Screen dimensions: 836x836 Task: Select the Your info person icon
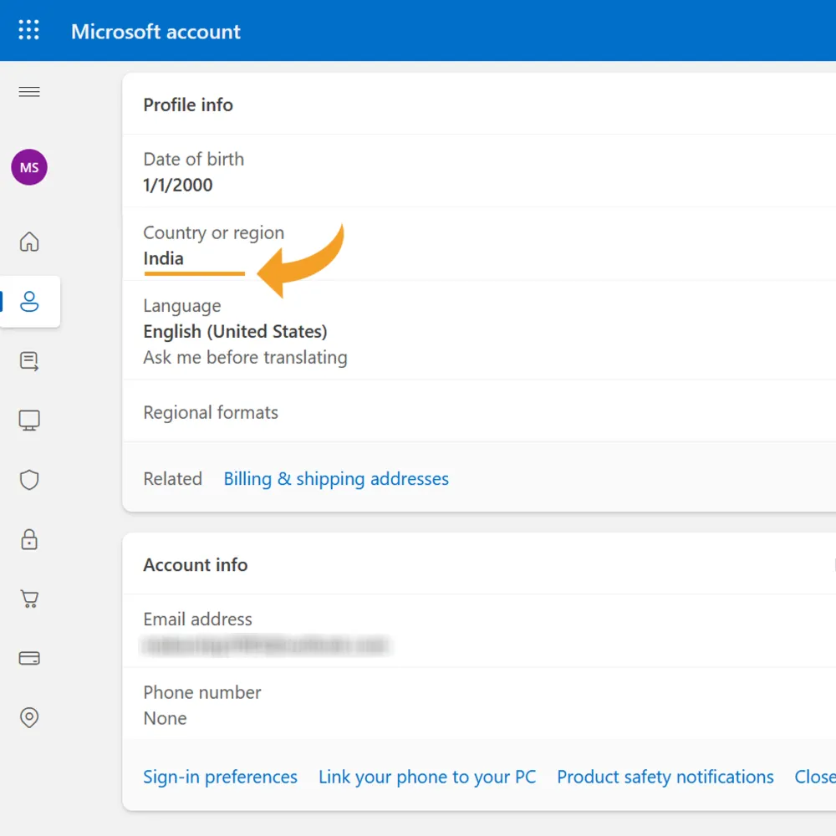[29, 301]
